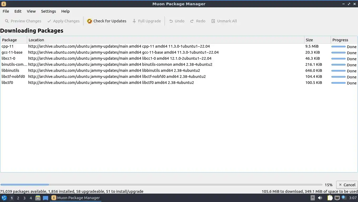Click the 646.0 KiB size cell
The height and width of the screenshot is (202, 358).
pyautogui.click(x=314, y=70)
